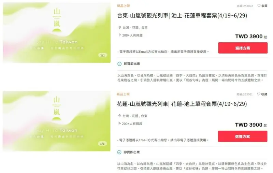Viewport: 273px width, 173px height.
Task: Open the second listing's green banner image
Action: [57, 121]
